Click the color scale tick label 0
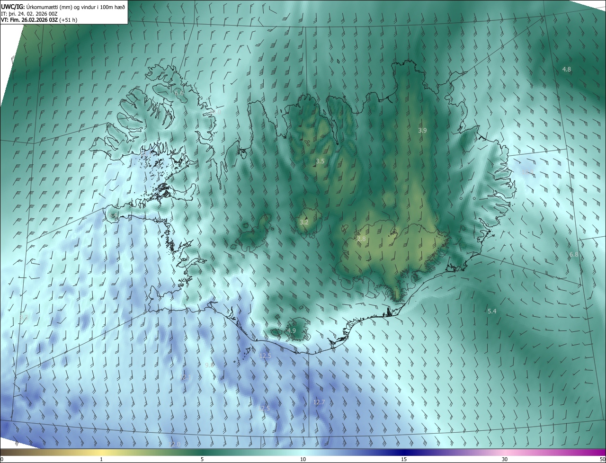This screenshot has width=606, height=463. pos(2,459)
